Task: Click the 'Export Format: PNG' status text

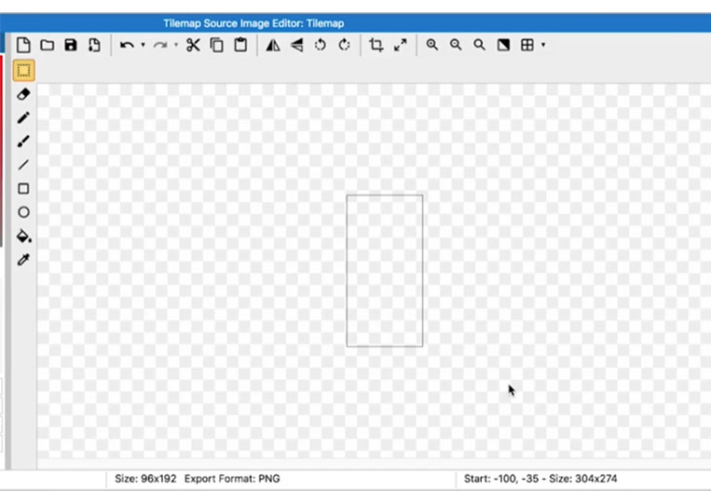Action: point(232,479)
